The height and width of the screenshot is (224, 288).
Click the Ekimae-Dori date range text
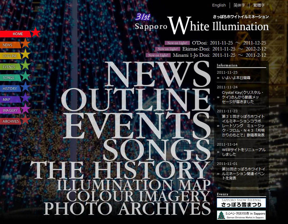pos(239,49)
